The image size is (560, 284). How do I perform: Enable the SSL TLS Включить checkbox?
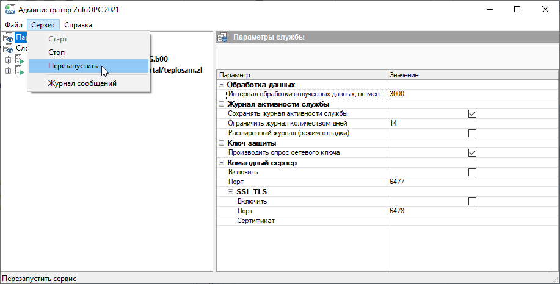click(471, 201)
